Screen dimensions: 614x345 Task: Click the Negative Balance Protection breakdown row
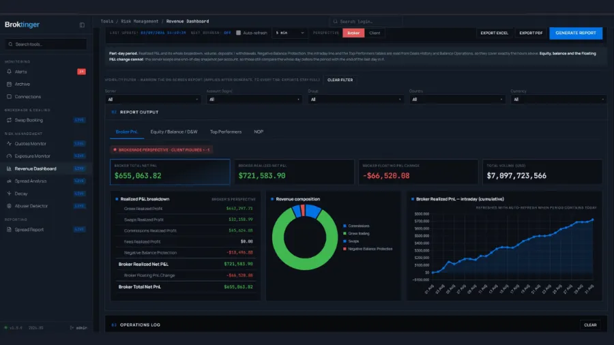186,253
